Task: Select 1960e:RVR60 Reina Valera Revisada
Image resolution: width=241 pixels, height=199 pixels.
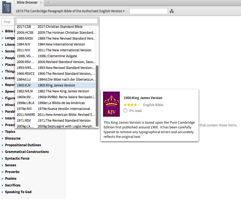Action: pyautogui.click(x=55, y=97)
